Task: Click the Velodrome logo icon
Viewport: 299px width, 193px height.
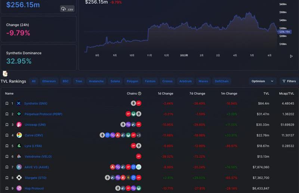Action: click(19, 157)
